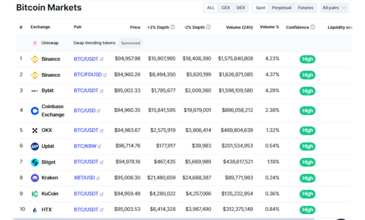Click the Uniswap logo in sponsored row
The width and height of the screenshot is (365, 220).
(35, 43)
